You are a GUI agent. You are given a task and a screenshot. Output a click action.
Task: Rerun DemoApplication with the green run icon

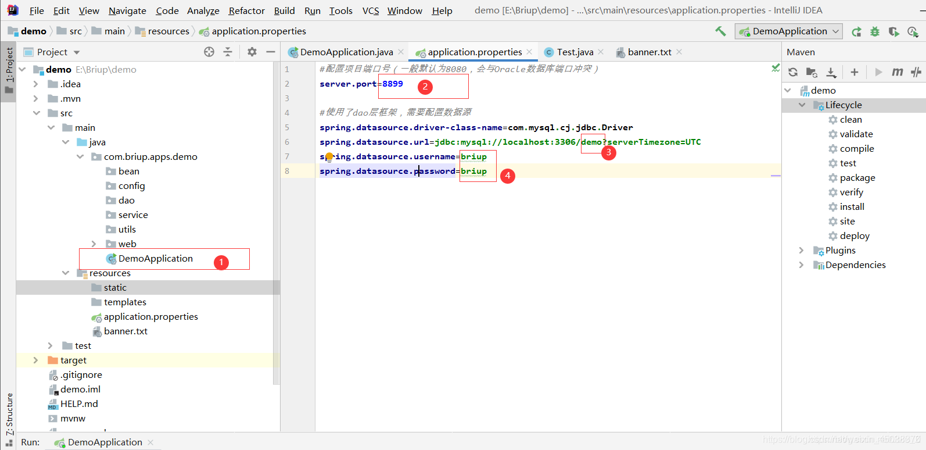click(856, 32)
